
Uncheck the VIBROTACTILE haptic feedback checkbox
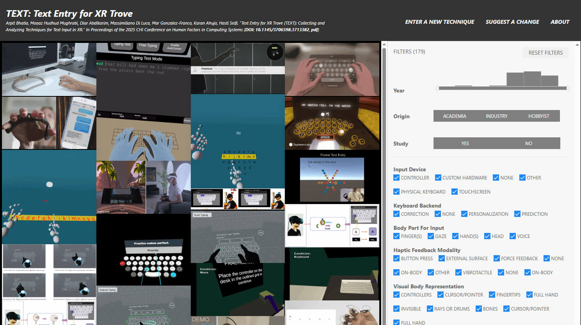[x=458, y=273]
